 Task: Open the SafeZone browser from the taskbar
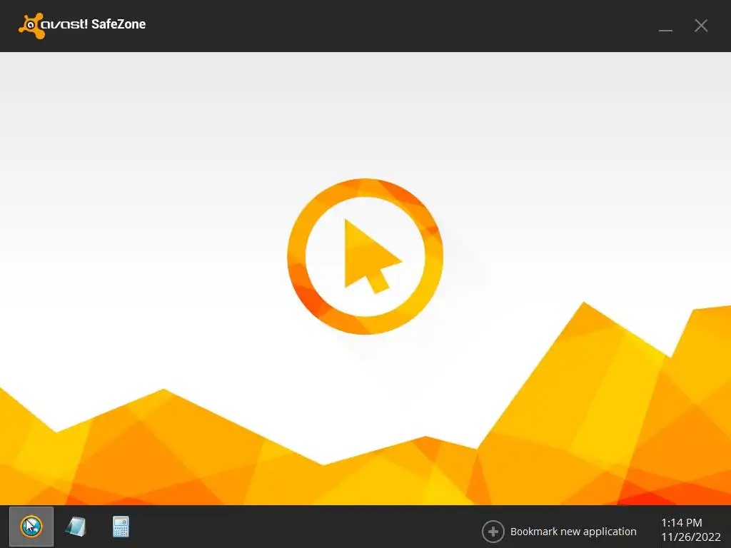pyautogui.click(x=31, y=527)
